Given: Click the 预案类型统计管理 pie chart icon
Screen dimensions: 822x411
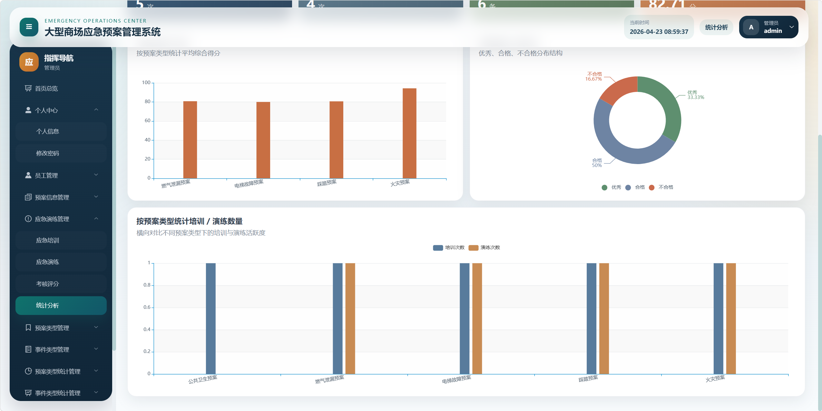Looking at the screenshot, I should pos(28,371).
